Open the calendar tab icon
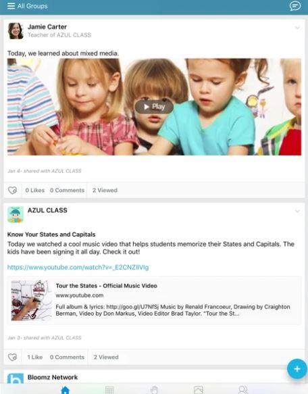 109,390
